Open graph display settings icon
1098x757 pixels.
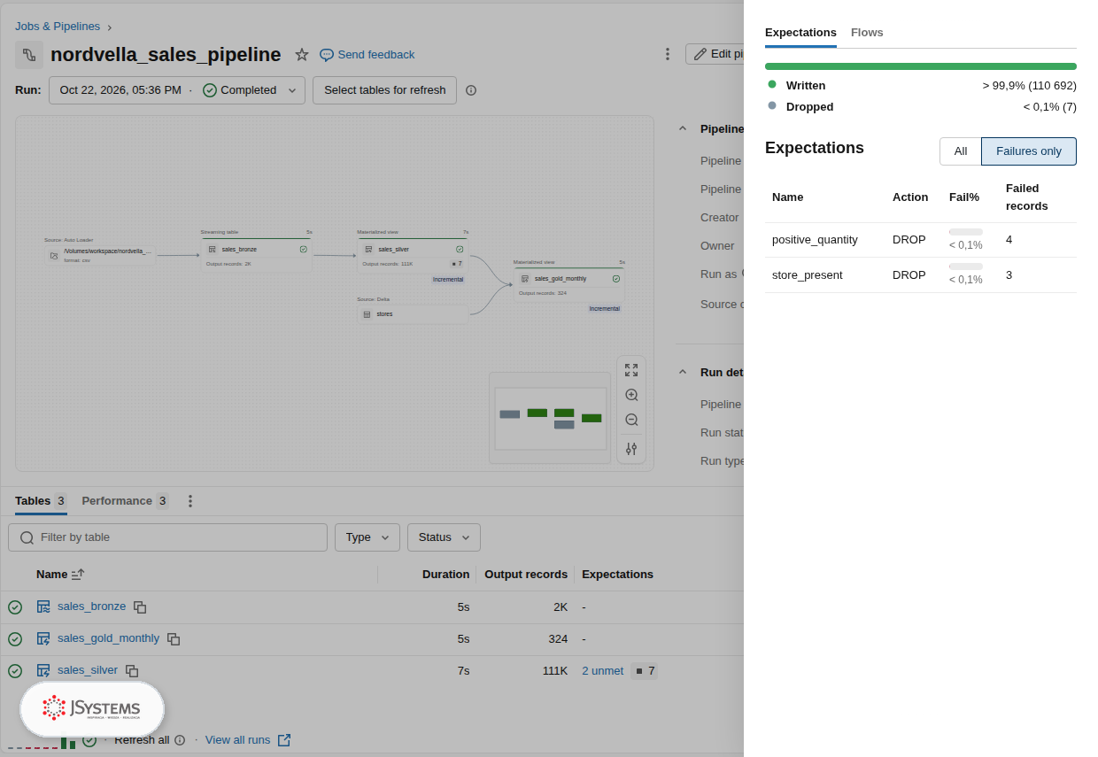(x=631, y=449)
